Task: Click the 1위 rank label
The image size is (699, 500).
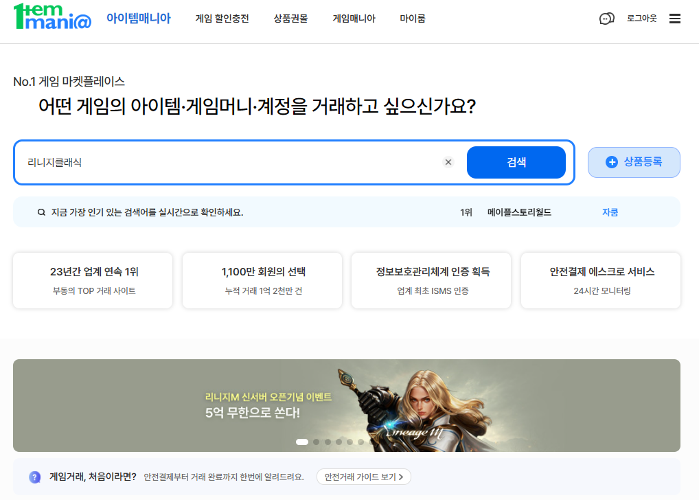Action: [466, 212]
